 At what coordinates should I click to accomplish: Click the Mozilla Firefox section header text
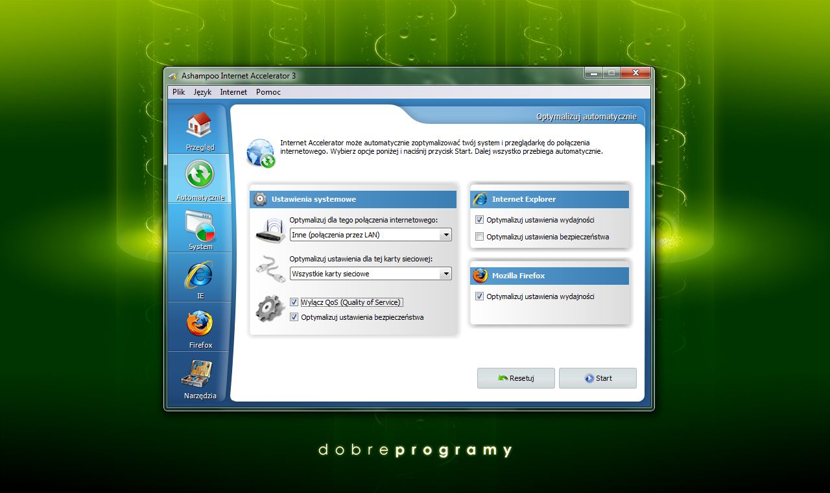(x=518, y=276)
